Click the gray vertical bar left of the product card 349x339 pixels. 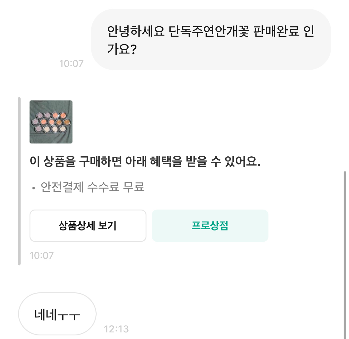coord(19,181)
